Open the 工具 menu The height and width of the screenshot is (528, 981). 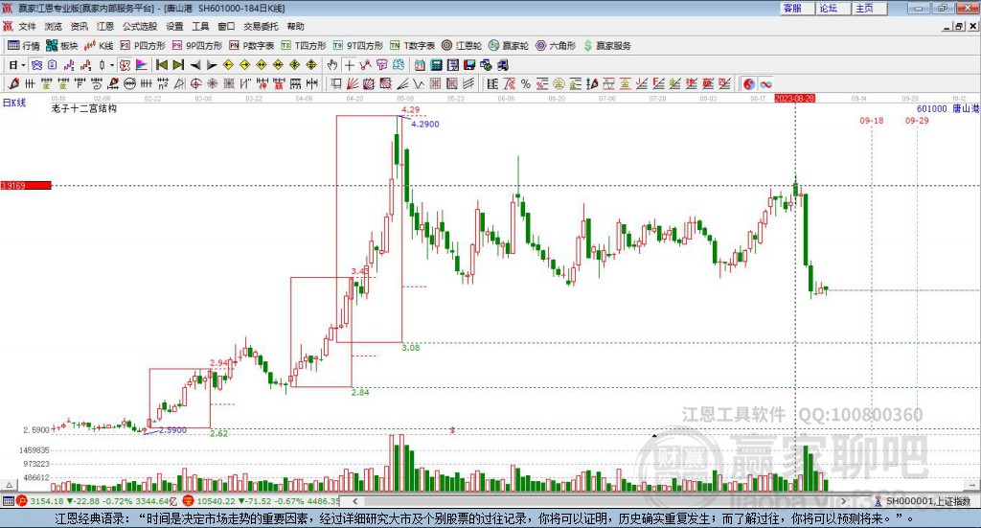click(200, 26)
